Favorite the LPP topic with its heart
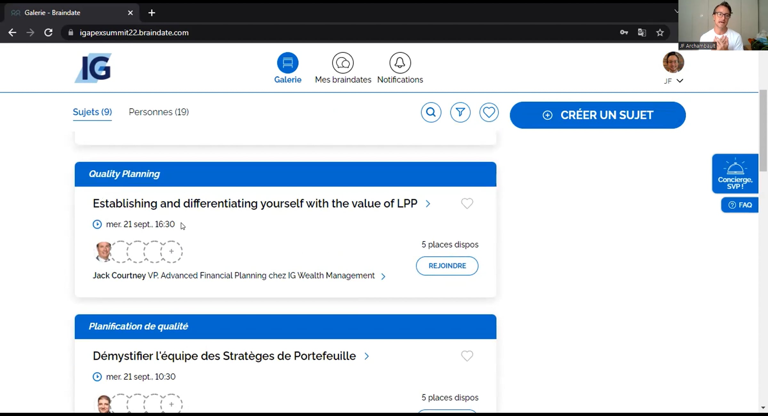The width and height of the screenshot is (768, 416). pos(467,203)
